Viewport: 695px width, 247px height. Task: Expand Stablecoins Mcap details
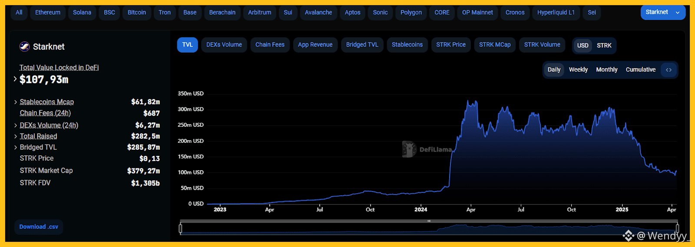pos(16,102)
